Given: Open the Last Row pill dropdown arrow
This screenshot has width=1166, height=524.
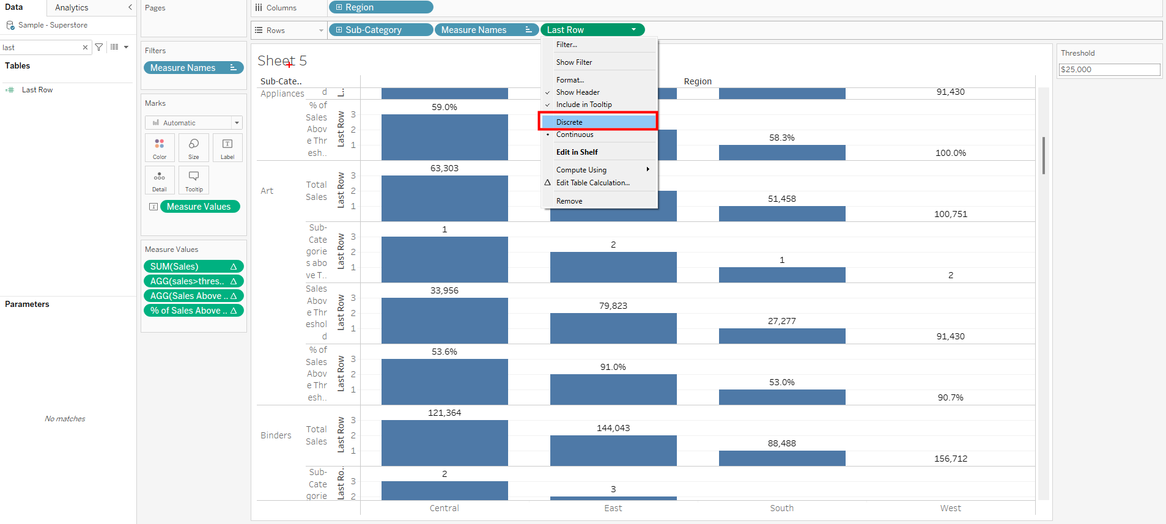Looking at the screenshot, I should click(x=634, y=29).
